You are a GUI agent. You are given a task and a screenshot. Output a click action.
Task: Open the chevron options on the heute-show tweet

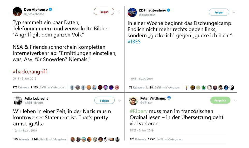(234, 13)
